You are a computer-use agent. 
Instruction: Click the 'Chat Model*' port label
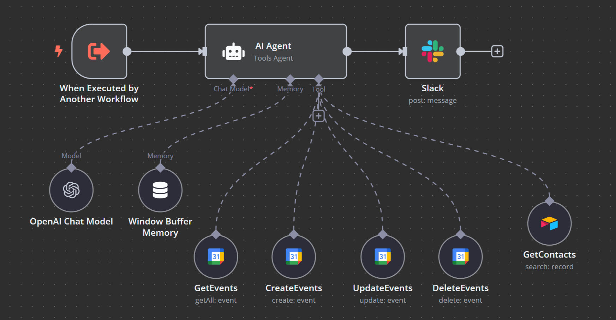233,89
